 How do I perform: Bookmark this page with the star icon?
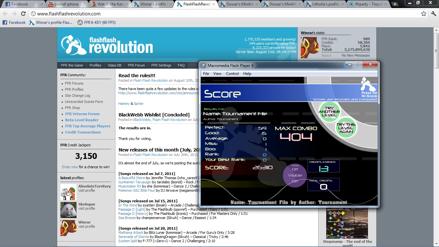tap(424, 14)
